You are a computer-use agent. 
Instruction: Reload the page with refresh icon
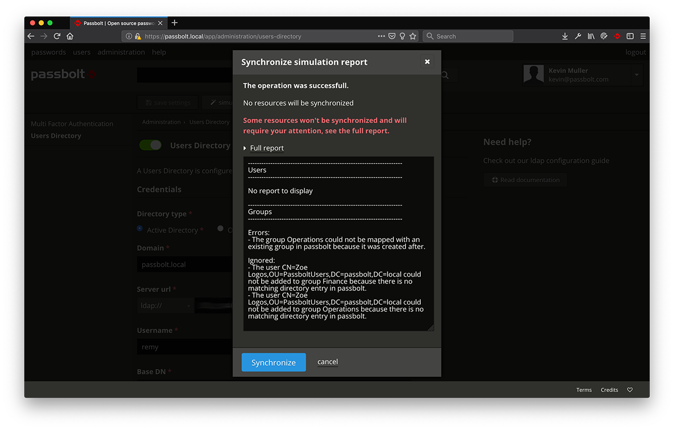click(57, 36)
